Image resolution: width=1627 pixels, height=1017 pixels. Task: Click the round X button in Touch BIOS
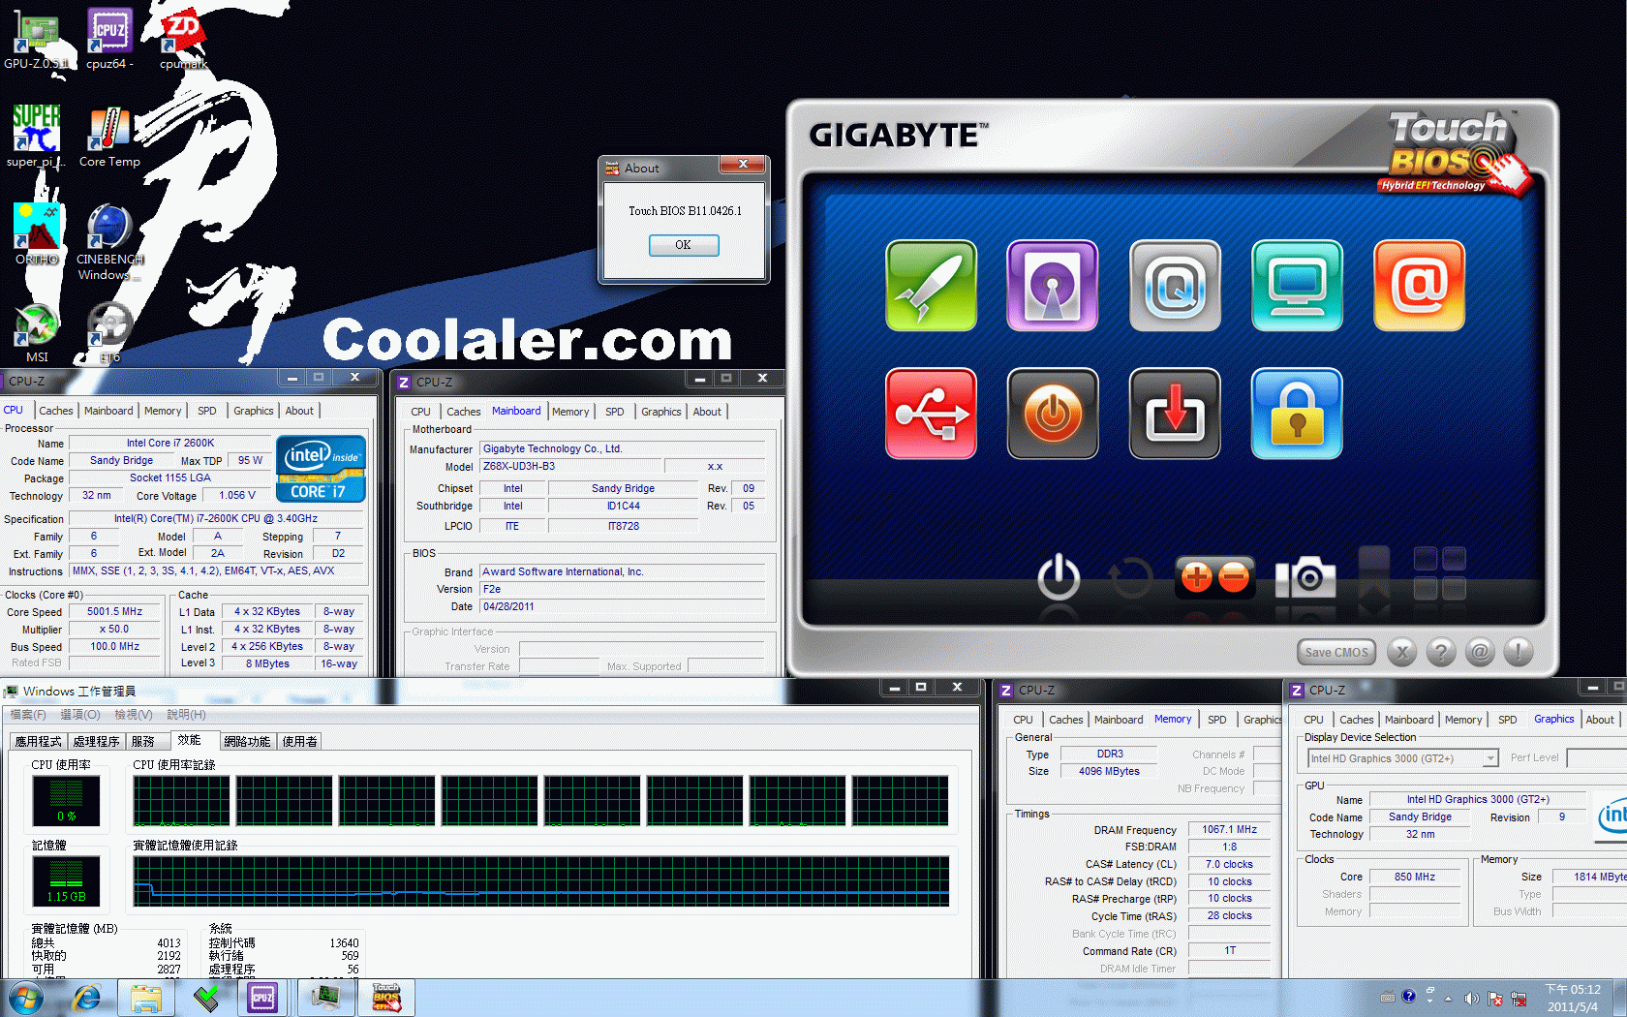tap(1401, 652)
